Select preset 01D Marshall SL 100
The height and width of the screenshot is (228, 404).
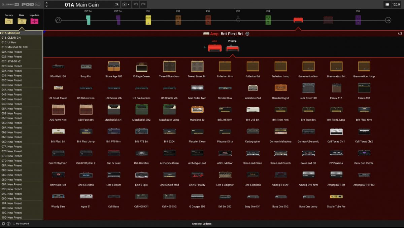(22, 47)
